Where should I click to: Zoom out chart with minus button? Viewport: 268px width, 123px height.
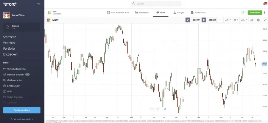(152, 109)
